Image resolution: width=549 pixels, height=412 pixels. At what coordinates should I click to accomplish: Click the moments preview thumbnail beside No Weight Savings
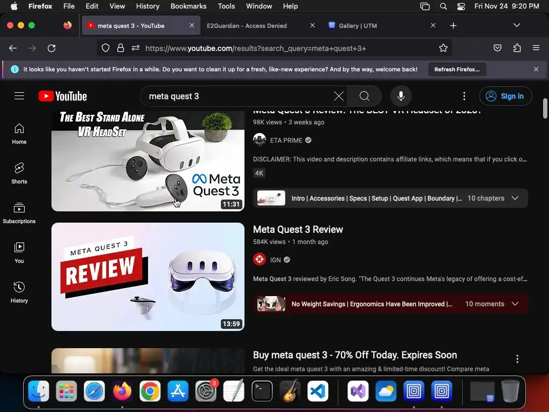(271, 304)
